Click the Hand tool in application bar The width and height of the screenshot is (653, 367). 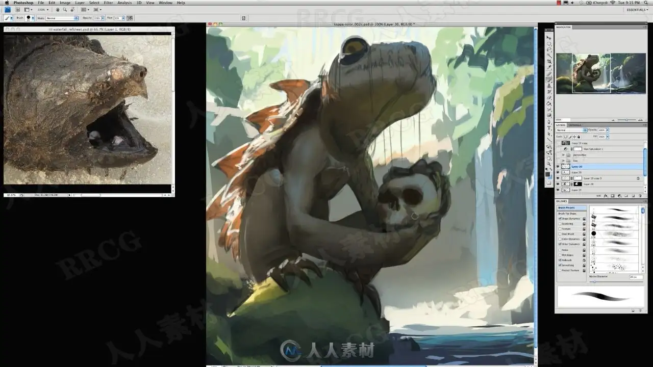coord(58,10)
